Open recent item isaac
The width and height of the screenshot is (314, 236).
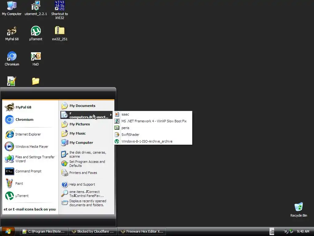153,114
